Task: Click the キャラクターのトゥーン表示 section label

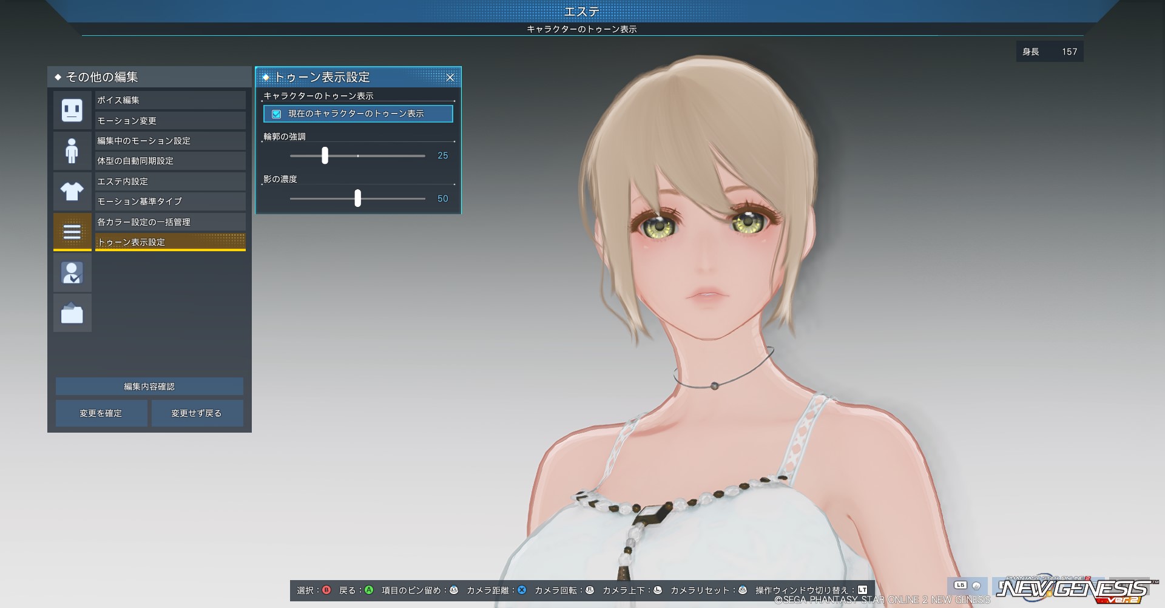Action: (x=319, y=96)
